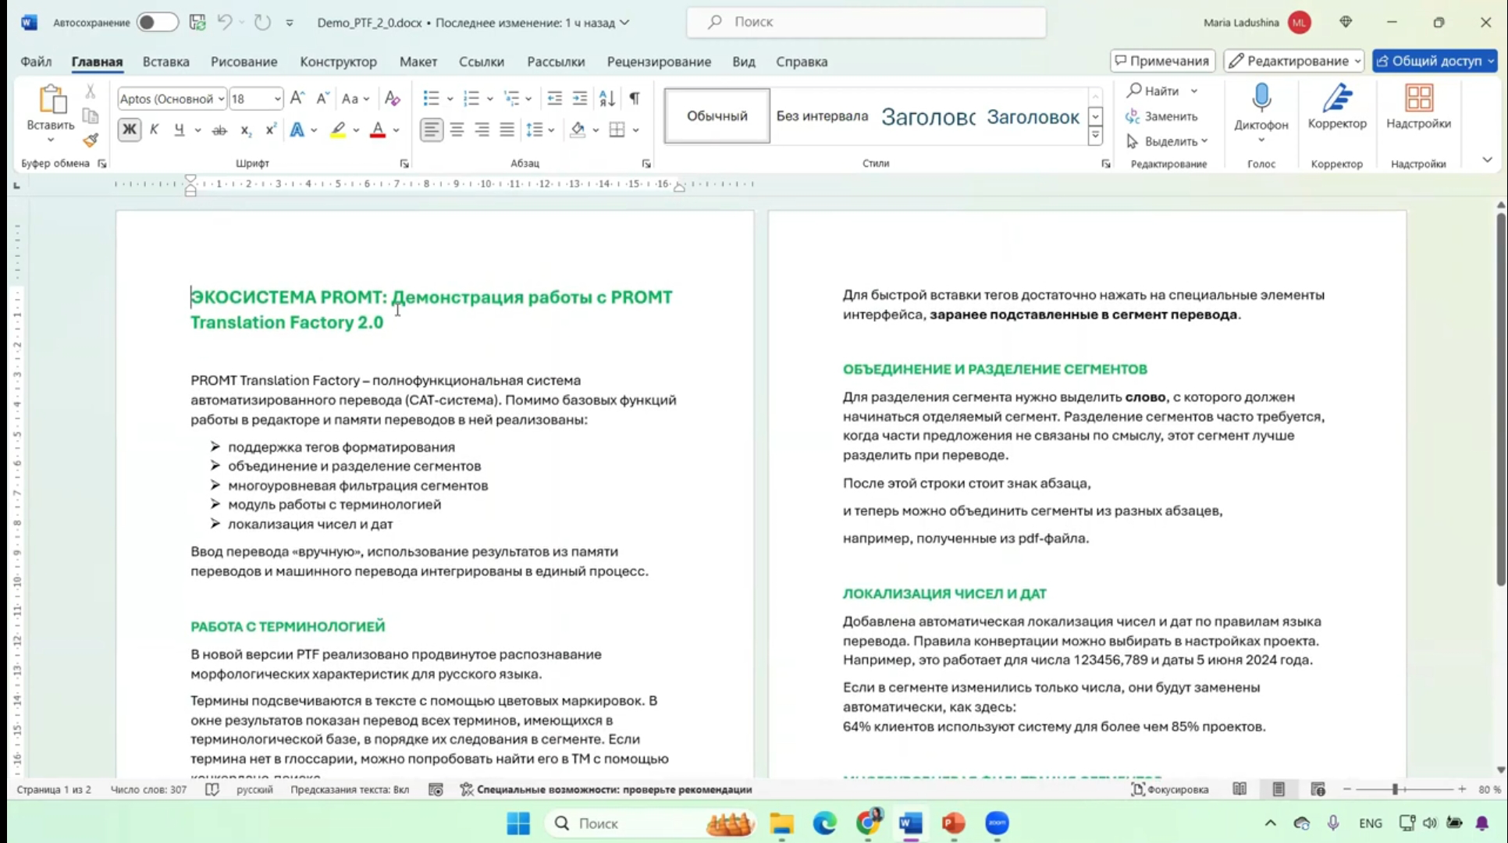Toggle italic (К) formatting
1508x843 pixels.
click(x=154, y=130)
